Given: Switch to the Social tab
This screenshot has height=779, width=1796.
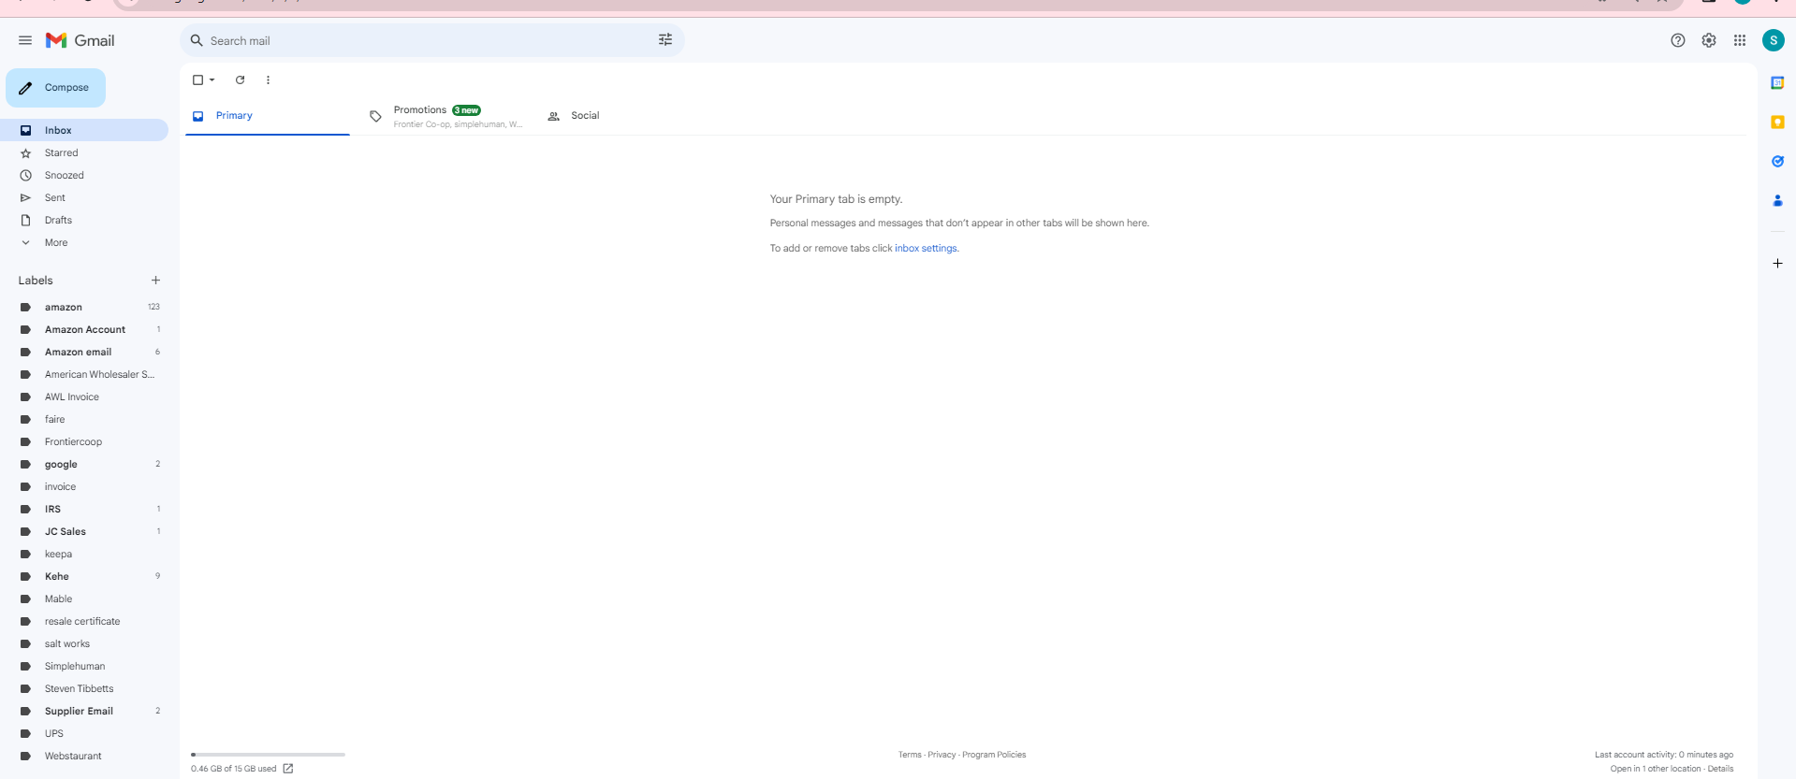Looking at the screenshot, I should click(x=623, y=116).
